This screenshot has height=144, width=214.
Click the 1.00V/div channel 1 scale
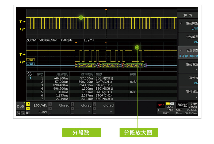pos(40,106)
